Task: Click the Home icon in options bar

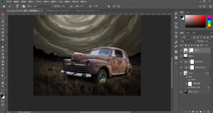Action: click(4, 6)
